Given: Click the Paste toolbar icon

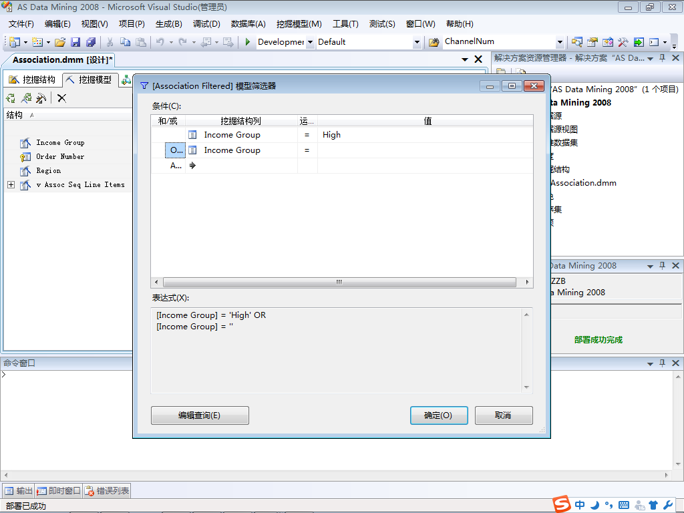Looking at the screenshot, I should coord(140,42).
